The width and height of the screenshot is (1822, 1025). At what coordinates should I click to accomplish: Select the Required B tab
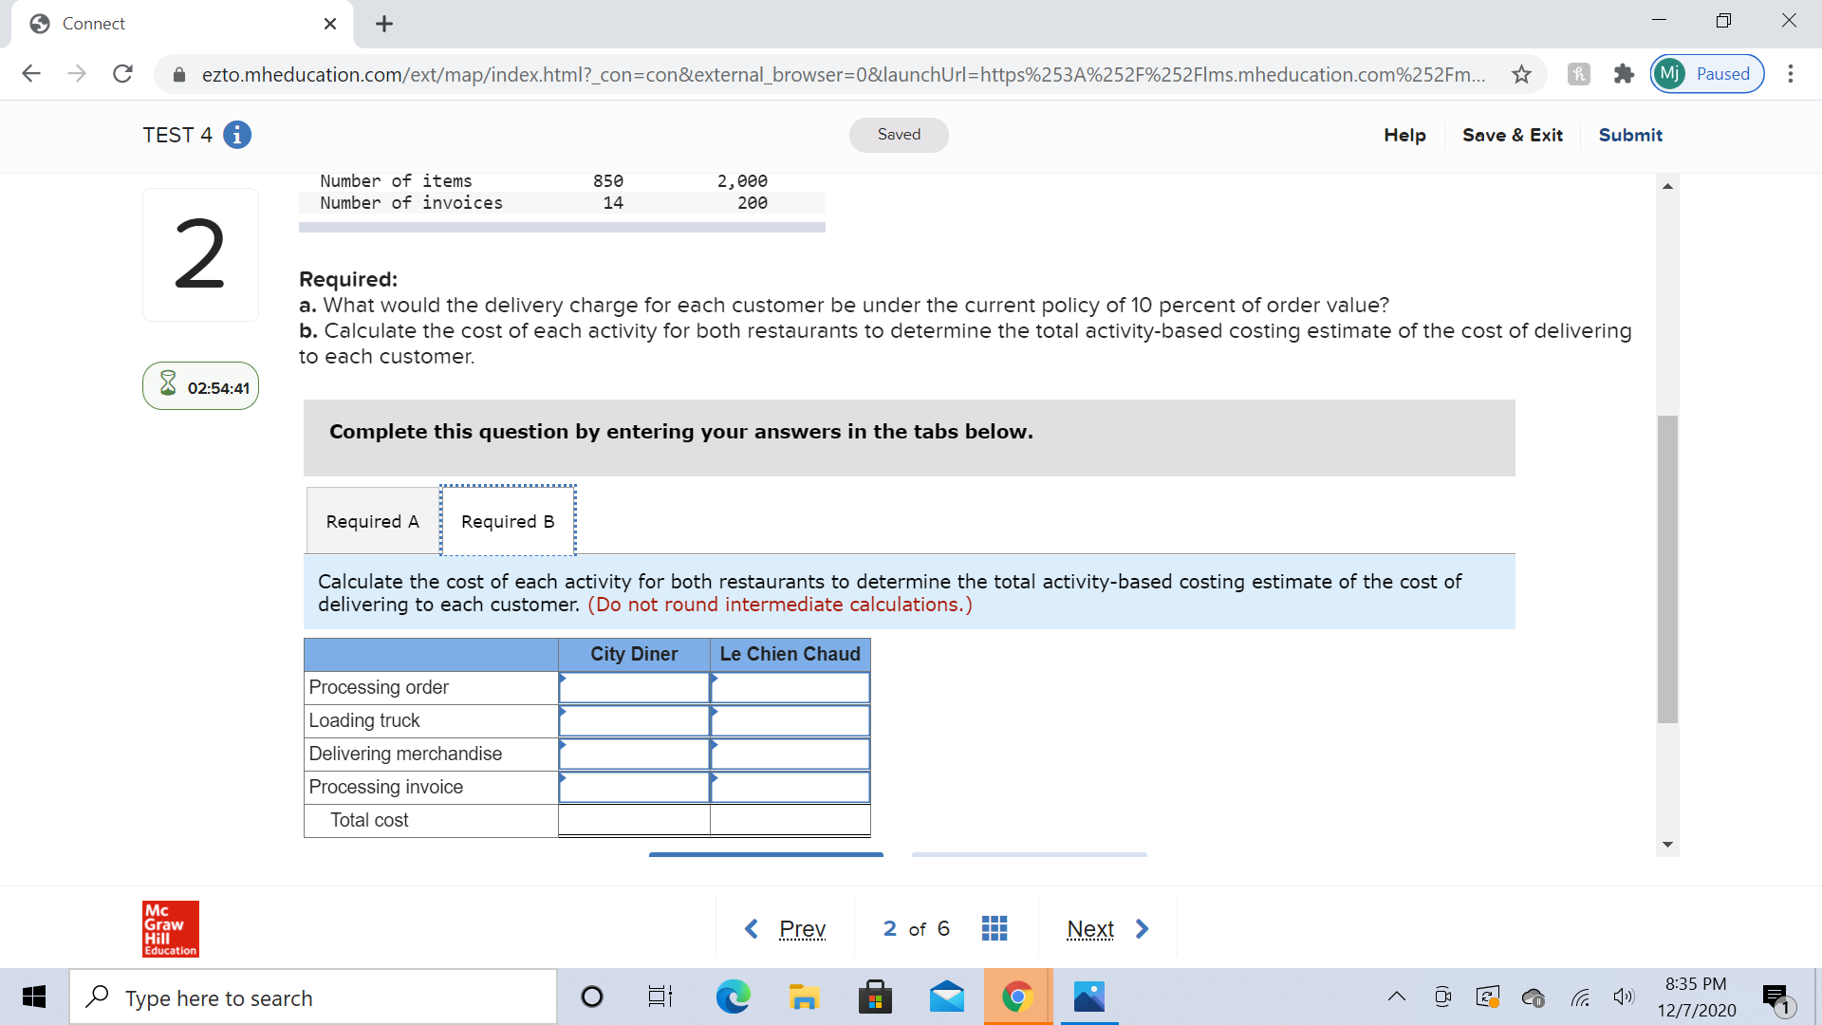coord(508,521)
